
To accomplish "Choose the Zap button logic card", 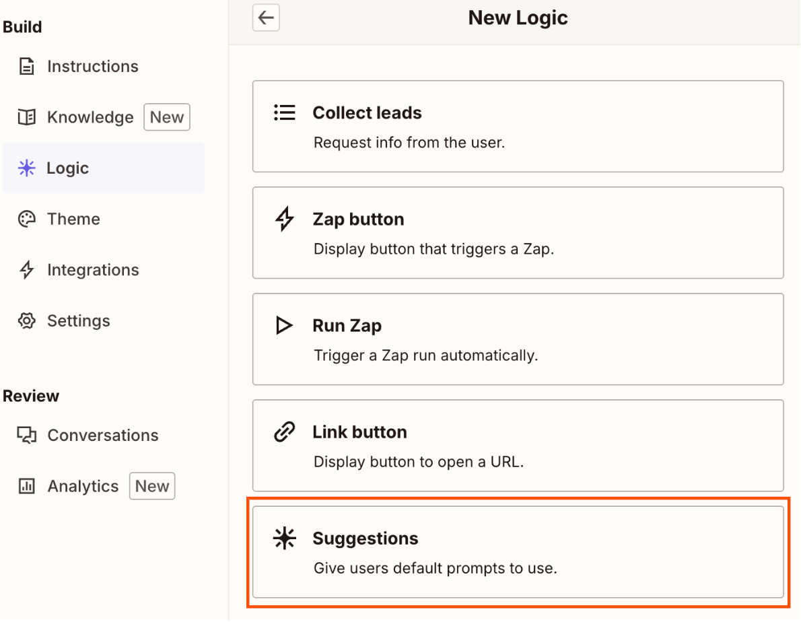I will tap(518, 233).
